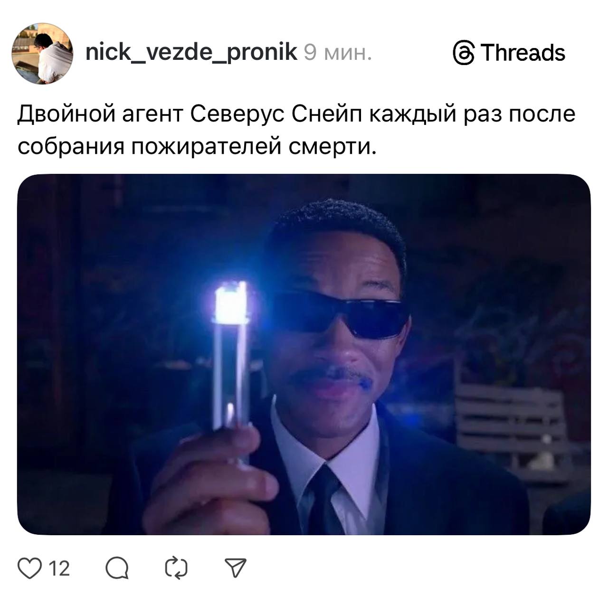Share the post via paper plane icon
Viewport: 608px width, 596px height.
236,568
